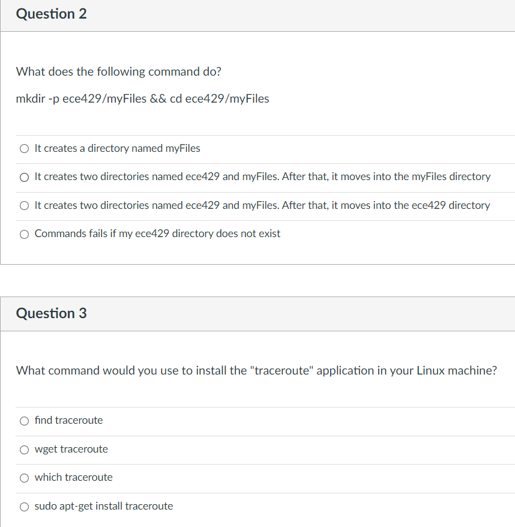Select the "wget traceroute" answer option

[24, 450]
